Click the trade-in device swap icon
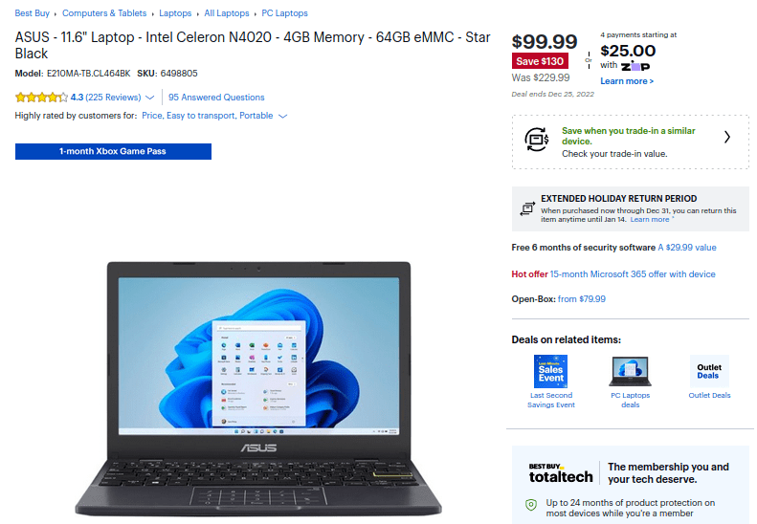This screenshot has width=757, height=524. pyautogui.click(x=536, y=140)
